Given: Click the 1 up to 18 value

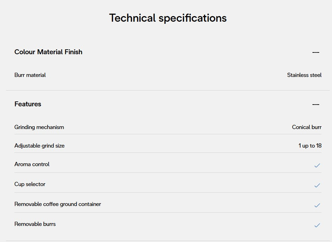Looking at the screenshot, I should (x=310, y=146).
